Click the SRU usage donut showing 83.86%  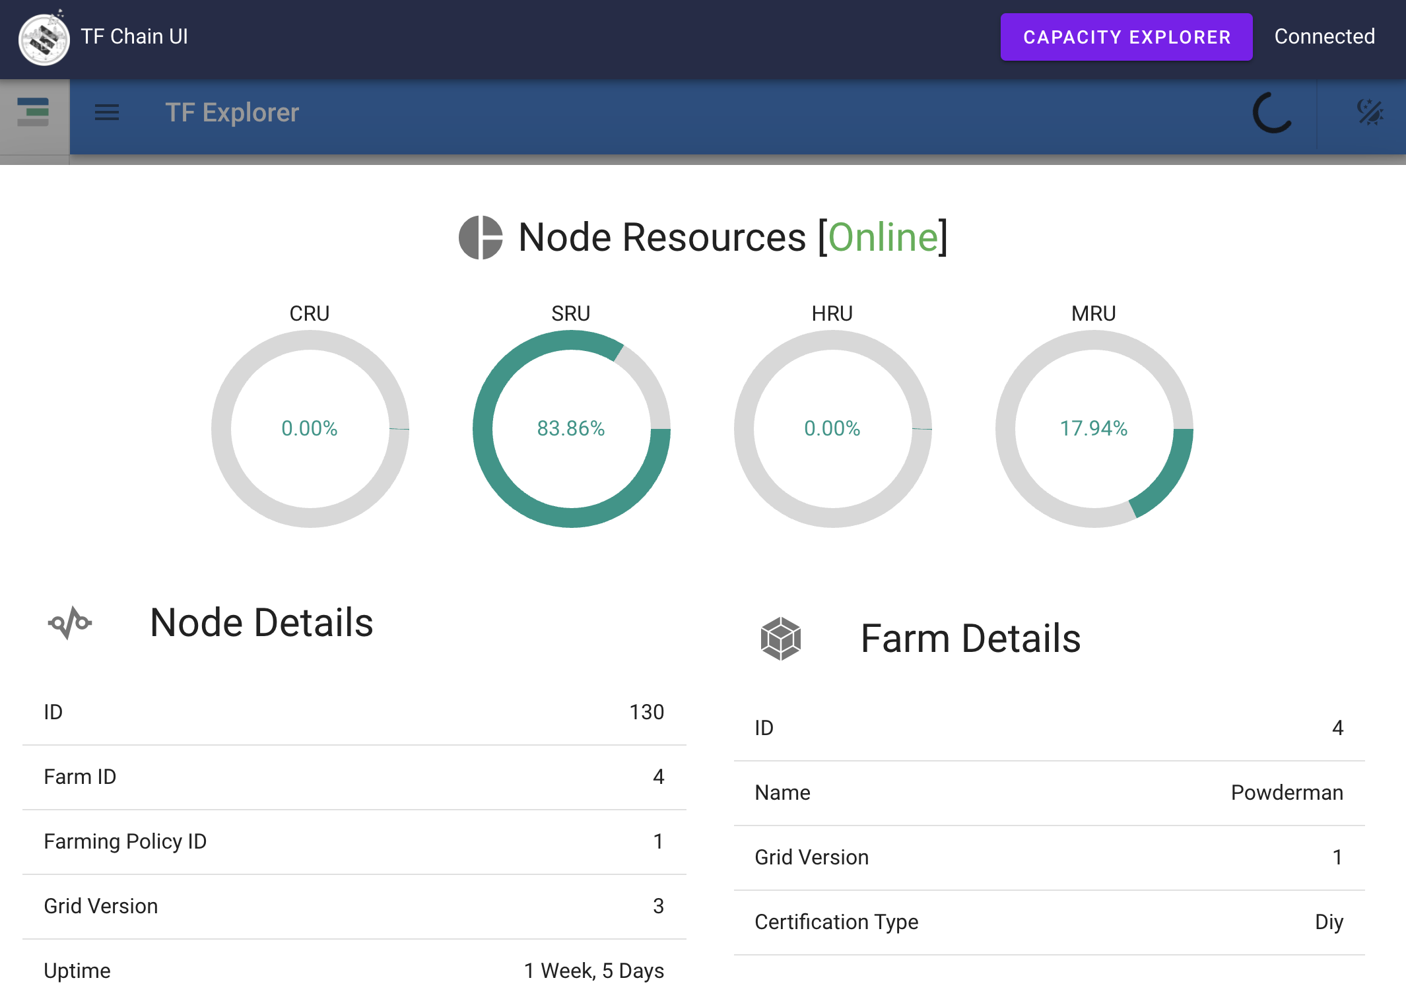[x=571, y=429]
